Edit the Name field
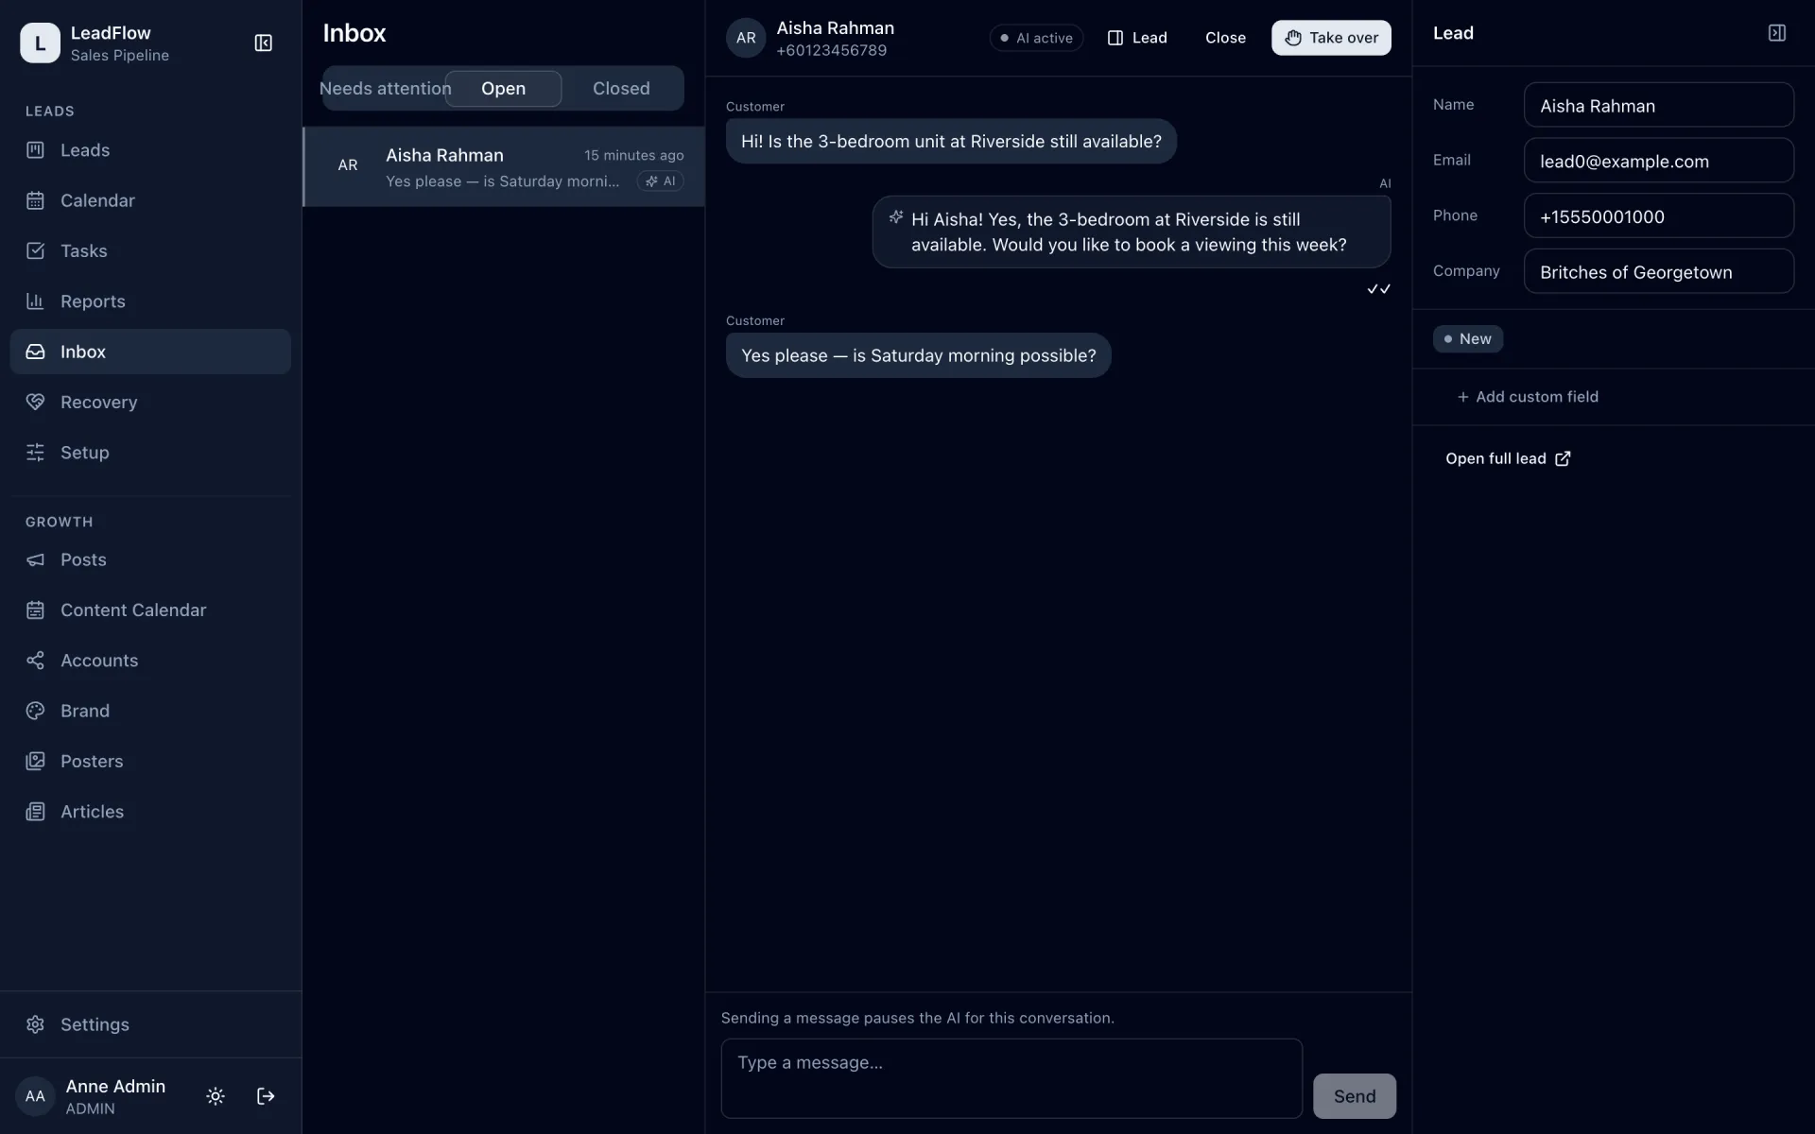Screen dimensions: 1815x1134 tap(1658, 105)
